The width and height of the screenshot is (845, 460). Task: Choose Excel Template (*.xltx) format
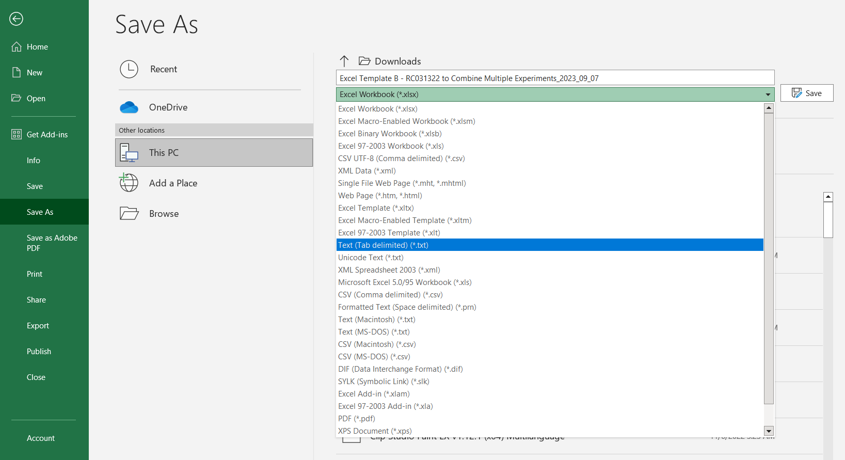click(550, 208)
